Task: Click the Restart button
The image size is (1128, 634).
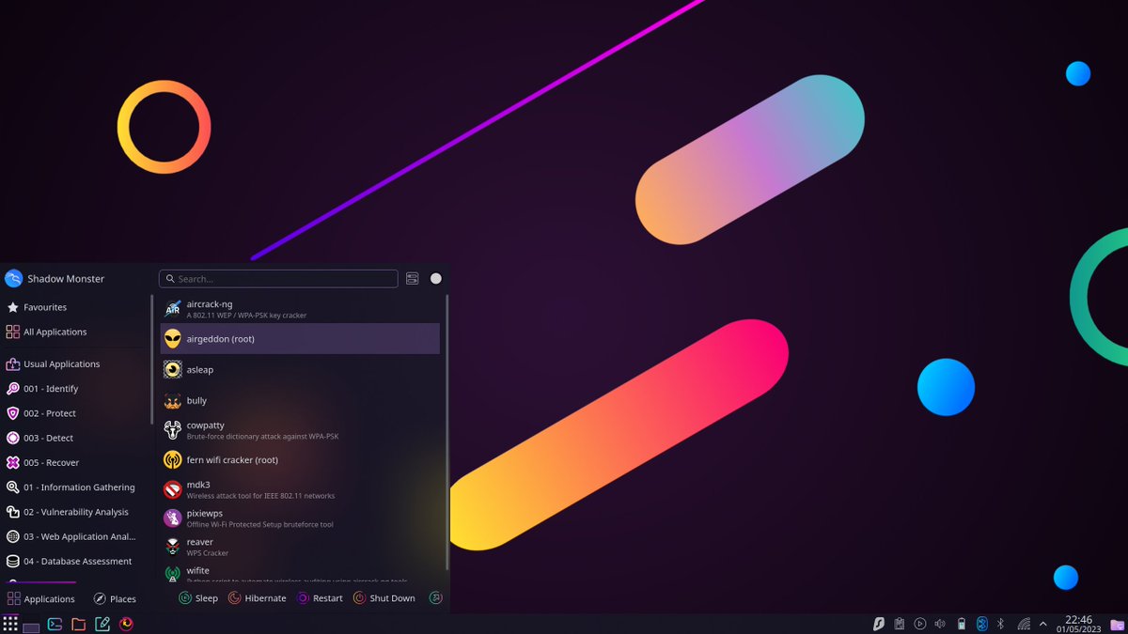Action: click(320, 598)
